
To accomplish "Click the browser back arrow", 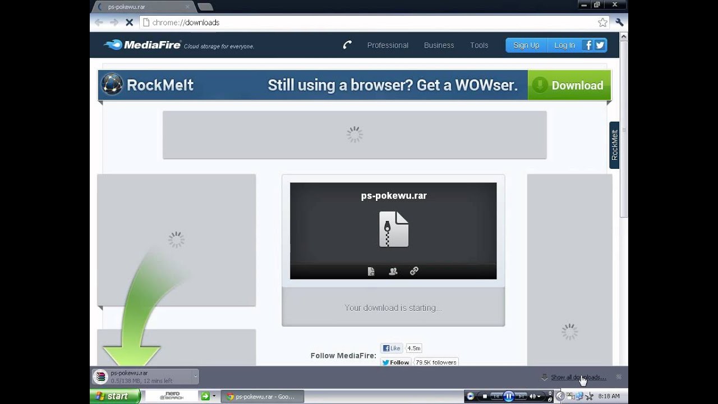I will (x=99, y=22).
